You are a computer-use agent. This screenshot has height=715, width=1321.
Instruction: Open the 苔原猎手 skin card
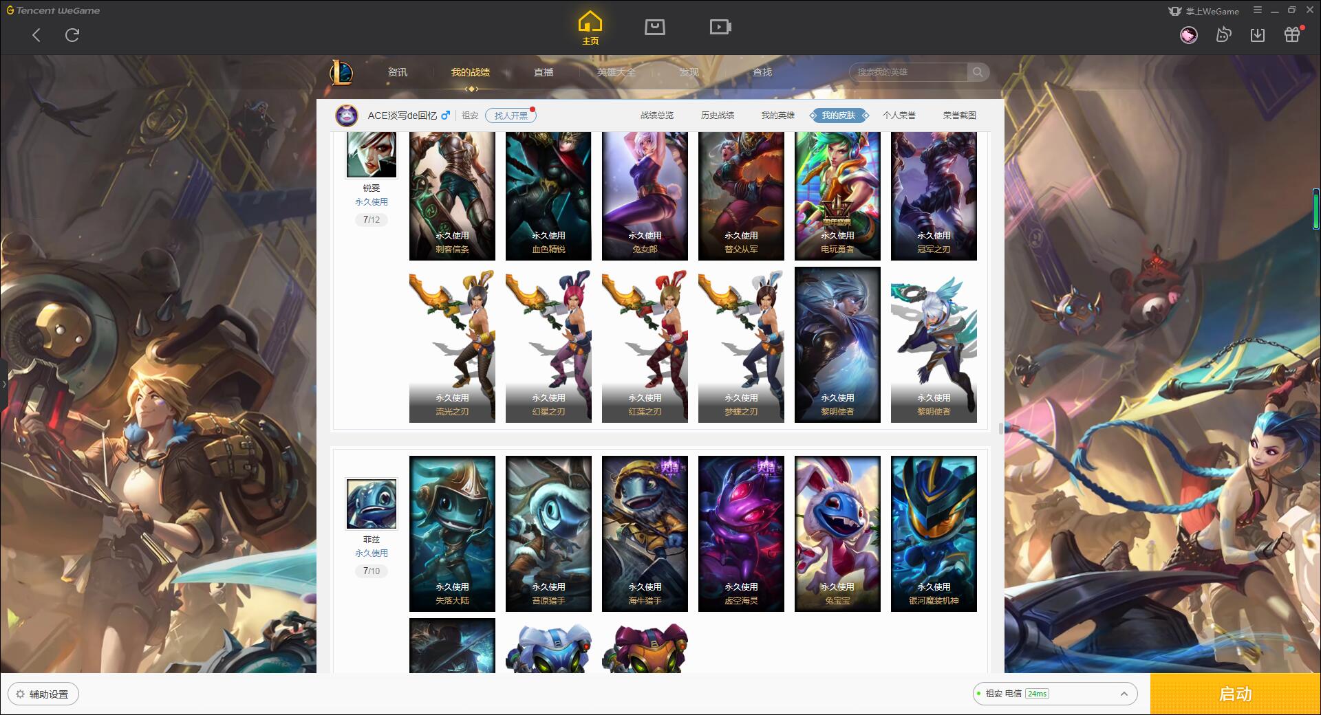click(548, 533)
